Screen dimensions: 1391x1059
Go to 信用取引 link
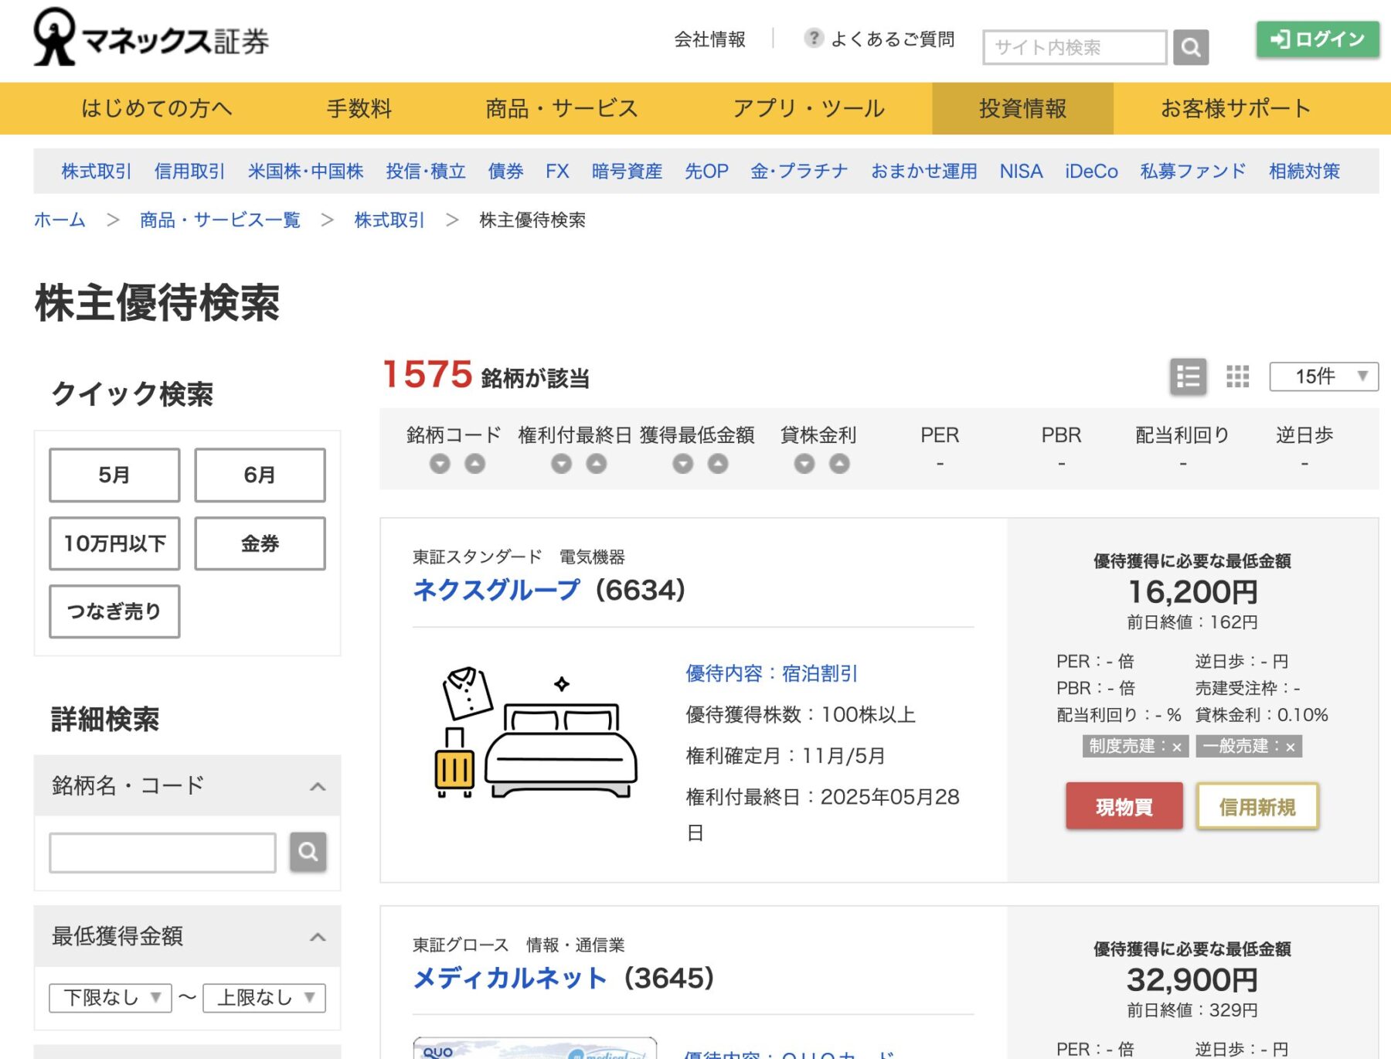189,171
